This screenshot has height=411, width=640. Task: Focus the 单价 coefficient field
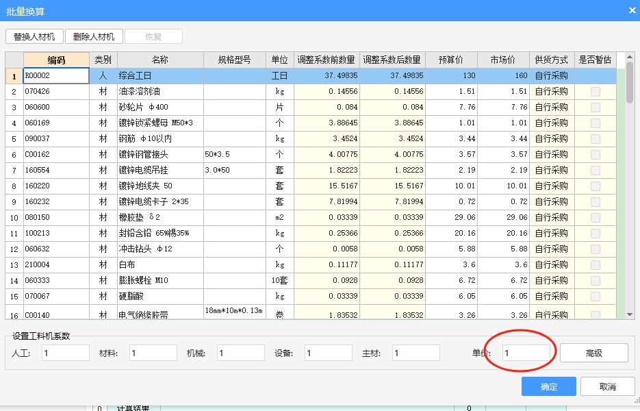tap(526, 353)
